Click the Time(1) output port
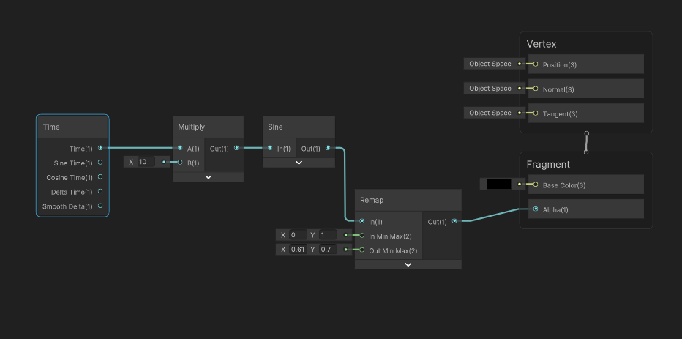 point(100,148)
